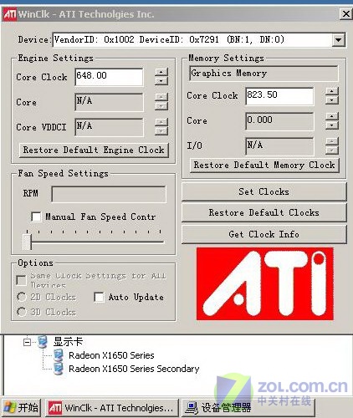Click the Core VDDCI N/A field
Viewport: 353px width, 418px height.
pos(109,127)
